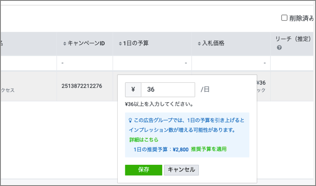This screenshot has height=186, width=316.
Task: Focus the daily budget input showing 36
Action: 168,90
